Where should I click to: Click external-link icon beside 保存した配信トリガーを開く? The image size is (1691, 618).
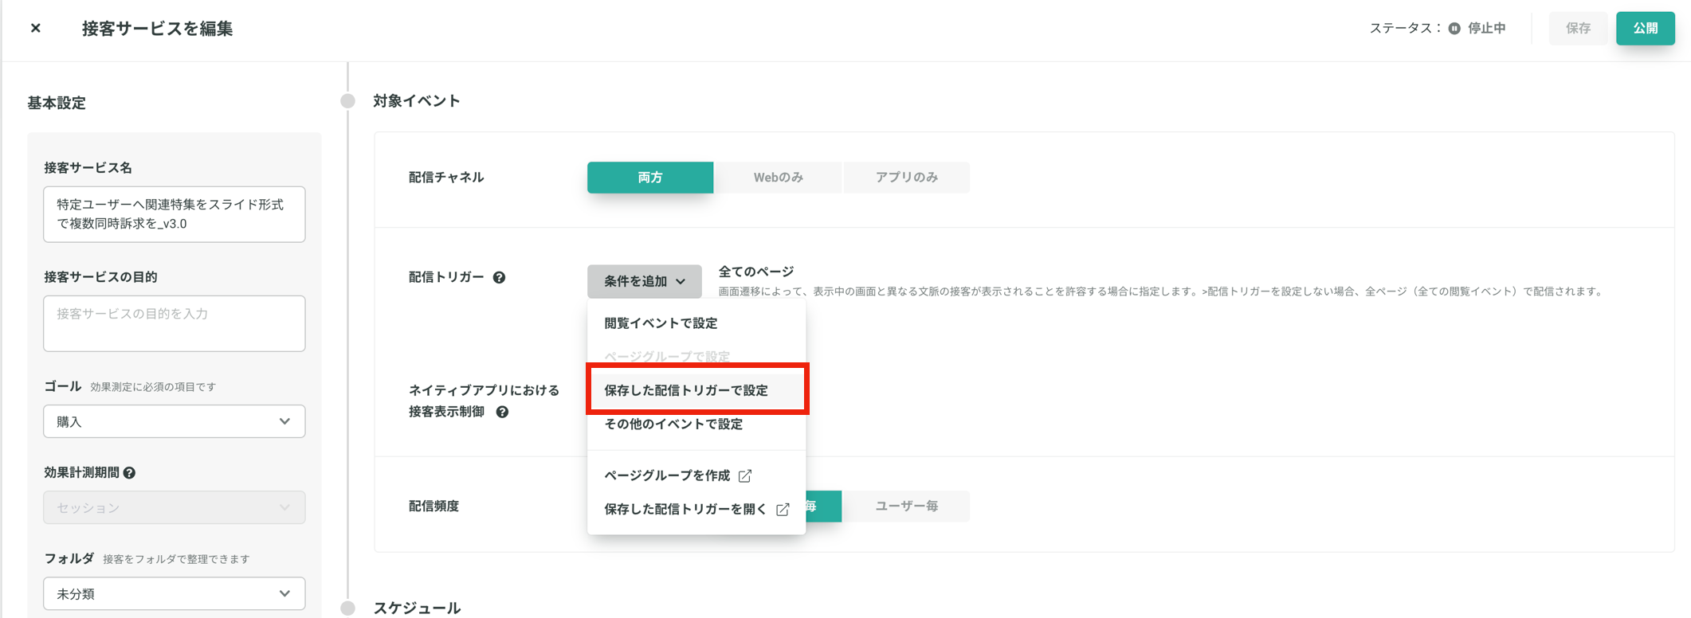pos(783,509)
